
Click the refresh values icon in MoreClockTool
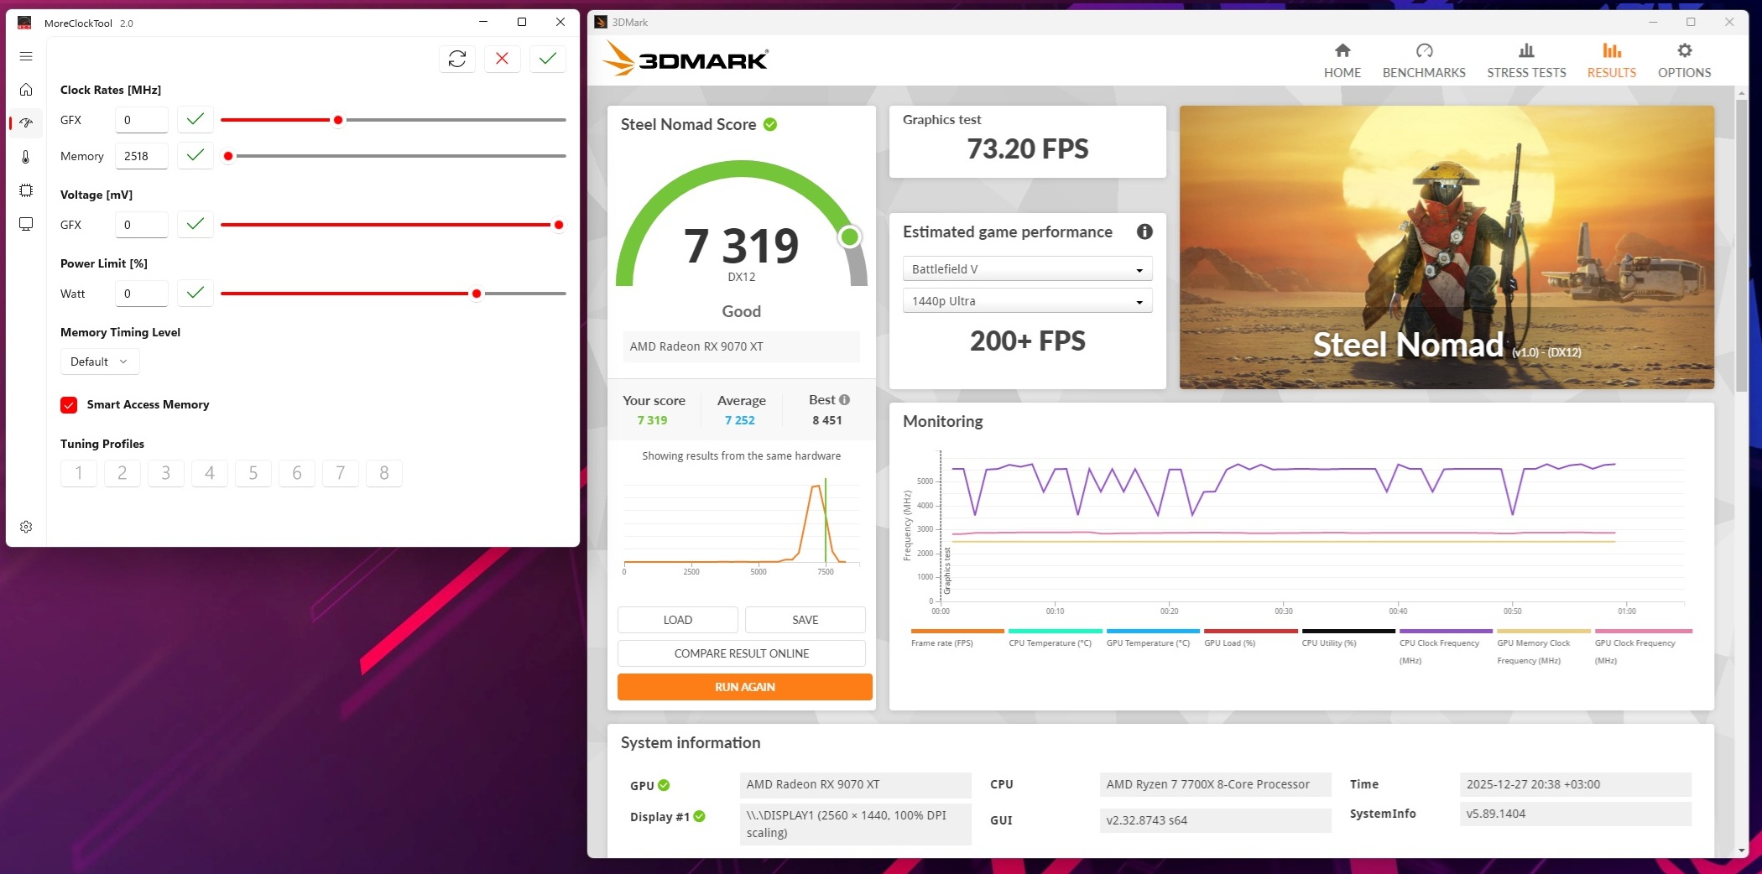click(x=457, y=59)
